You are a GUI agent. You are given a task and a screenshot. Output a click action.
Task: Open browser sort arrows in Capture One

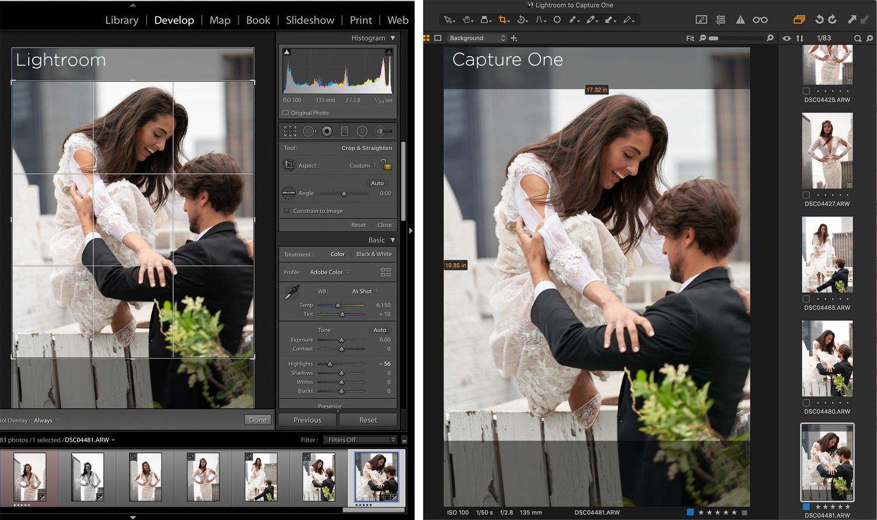pos(800,38)
